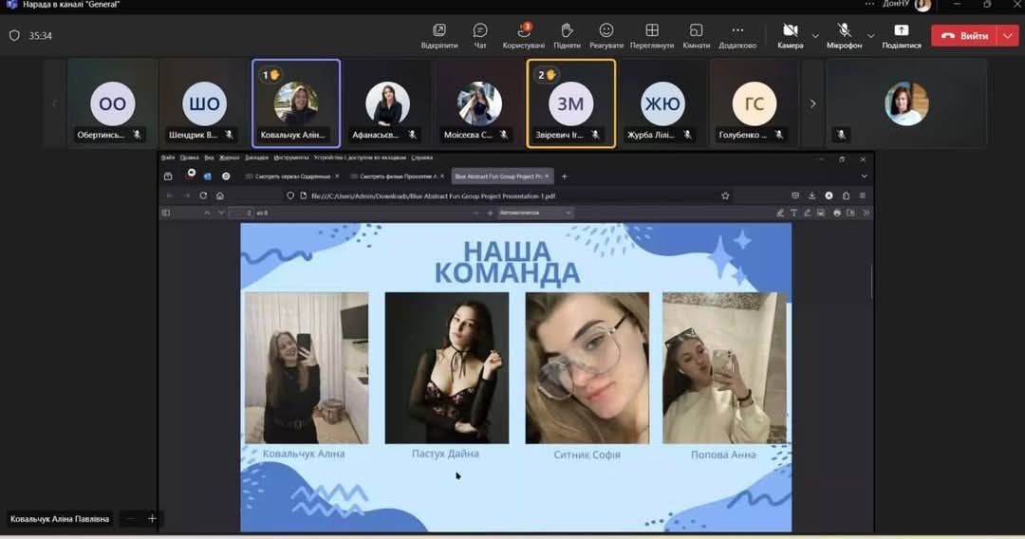Show previous participants with left chevron
Screen dimensions: 1025x539
54,103
